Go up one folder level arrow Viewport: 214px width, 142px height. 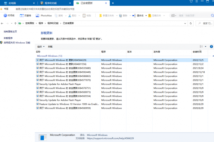coord(15,23)
